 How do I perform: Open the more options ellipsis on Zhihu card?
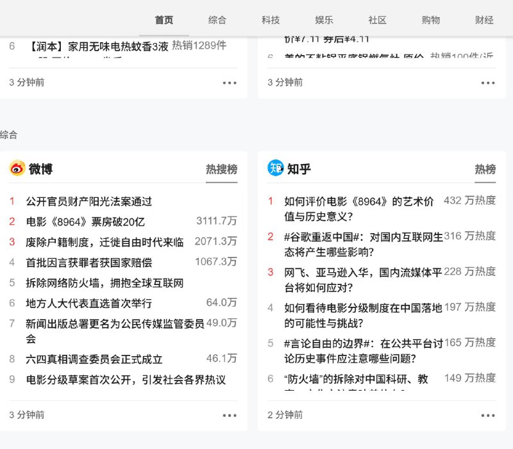click(488, 415)
